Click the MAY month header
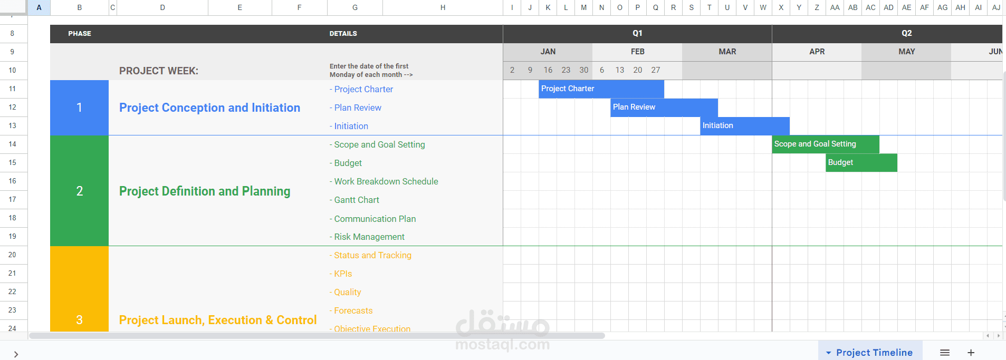This screenshot has width=1006, height=360. point(906,52)
